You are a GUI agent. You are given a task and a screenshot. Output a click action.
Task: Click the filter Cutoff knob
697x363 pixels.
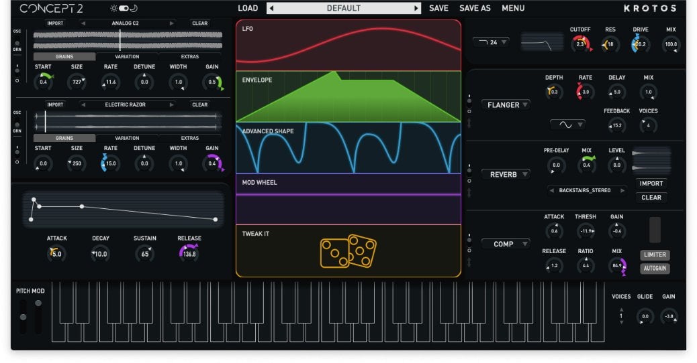(x=580, y=45)
